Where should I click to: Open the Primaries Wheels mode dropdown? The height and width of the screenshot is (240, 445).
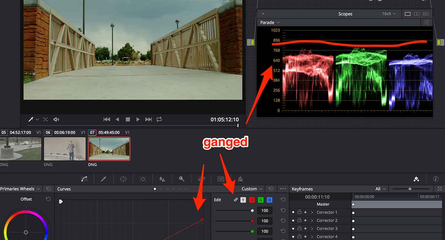pyautogui.click(x=20, y=189)
